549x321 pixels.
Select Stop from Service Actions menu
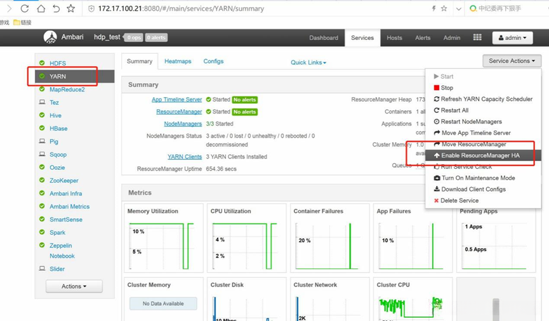(x=483, y=88)
